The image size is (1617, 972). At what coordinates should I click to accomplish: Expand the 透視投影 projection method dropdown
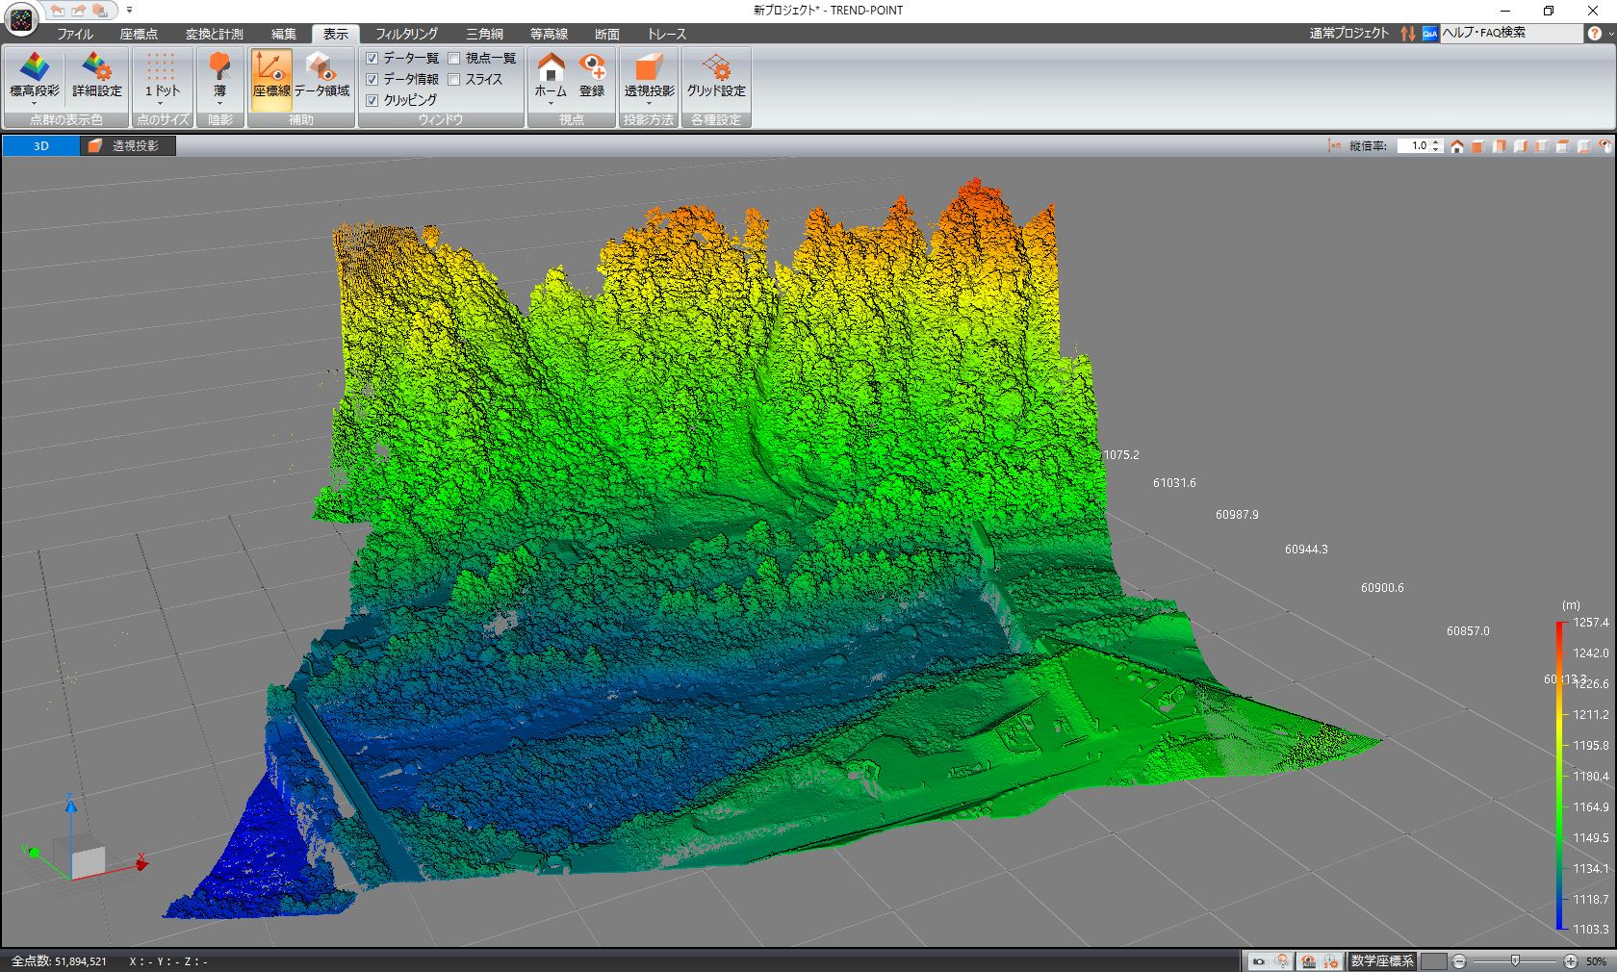(649, 103)
